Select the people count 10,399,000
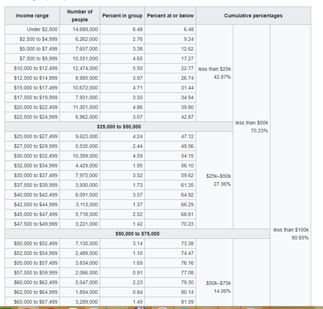323x309 pixels. pyautogui.click(x=85, y=156)
